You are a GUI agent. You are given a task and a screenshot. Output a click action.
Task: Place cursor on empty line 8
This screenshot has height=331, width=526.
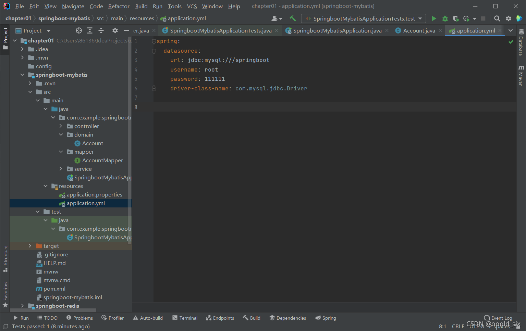[334, 107]
